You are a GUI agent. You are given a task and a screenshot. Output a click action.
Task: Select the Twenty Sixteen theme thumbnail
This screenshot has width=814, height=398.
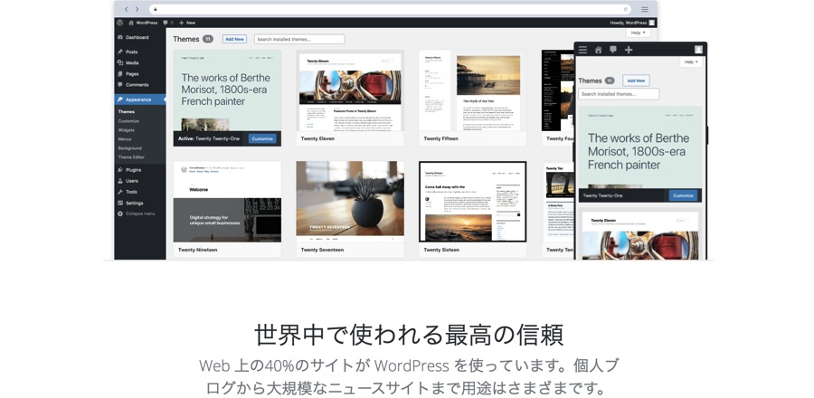(x=472, y=202)
